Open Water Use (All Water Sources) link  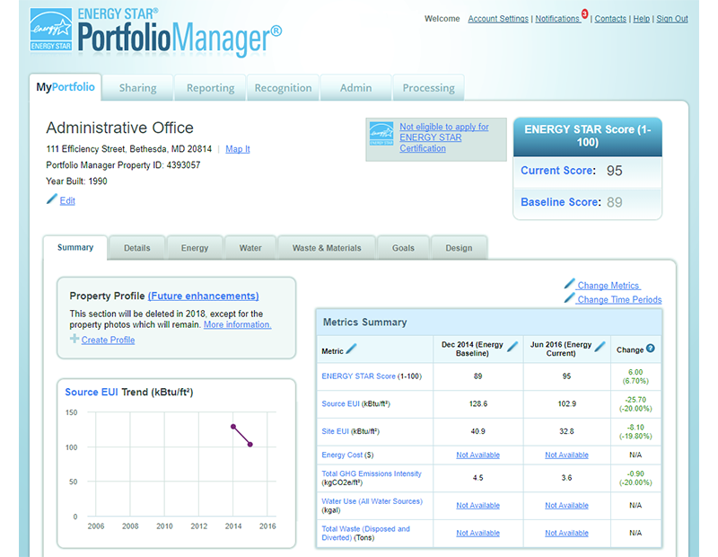tap(372, 501)
